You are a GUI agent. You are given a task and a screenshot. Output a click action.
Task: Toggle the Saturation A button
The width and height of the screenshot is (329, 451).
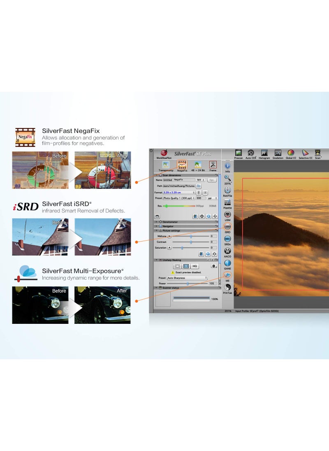click(x=169, y=248)
